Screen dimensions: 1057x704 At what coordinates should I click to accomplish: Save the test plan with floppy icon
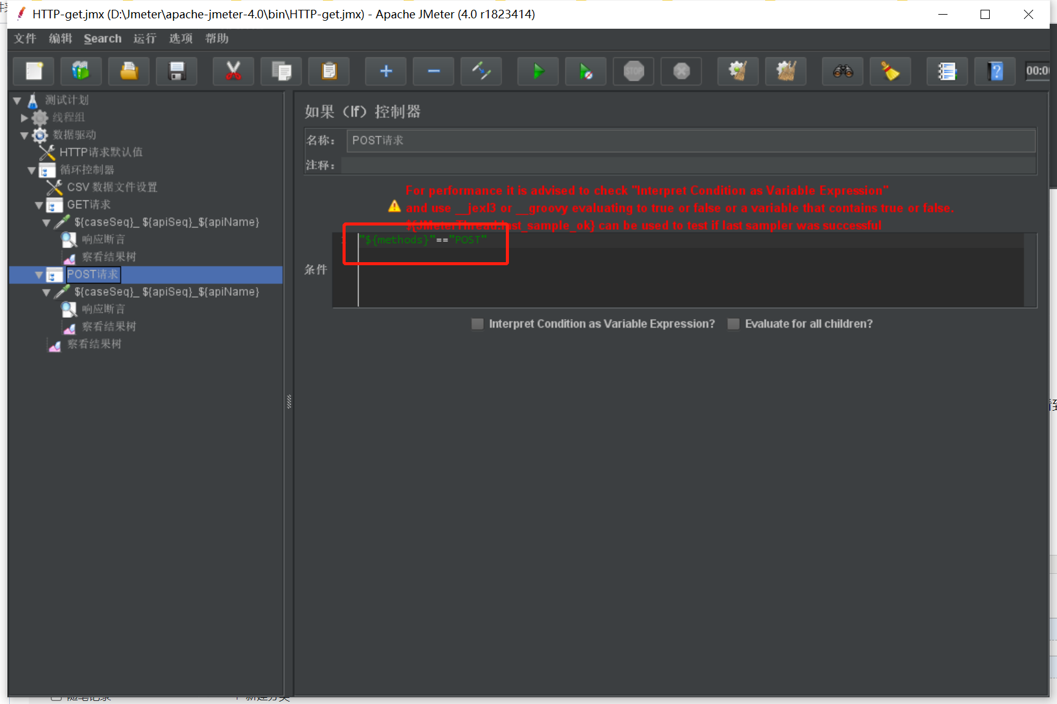(177, 71)
